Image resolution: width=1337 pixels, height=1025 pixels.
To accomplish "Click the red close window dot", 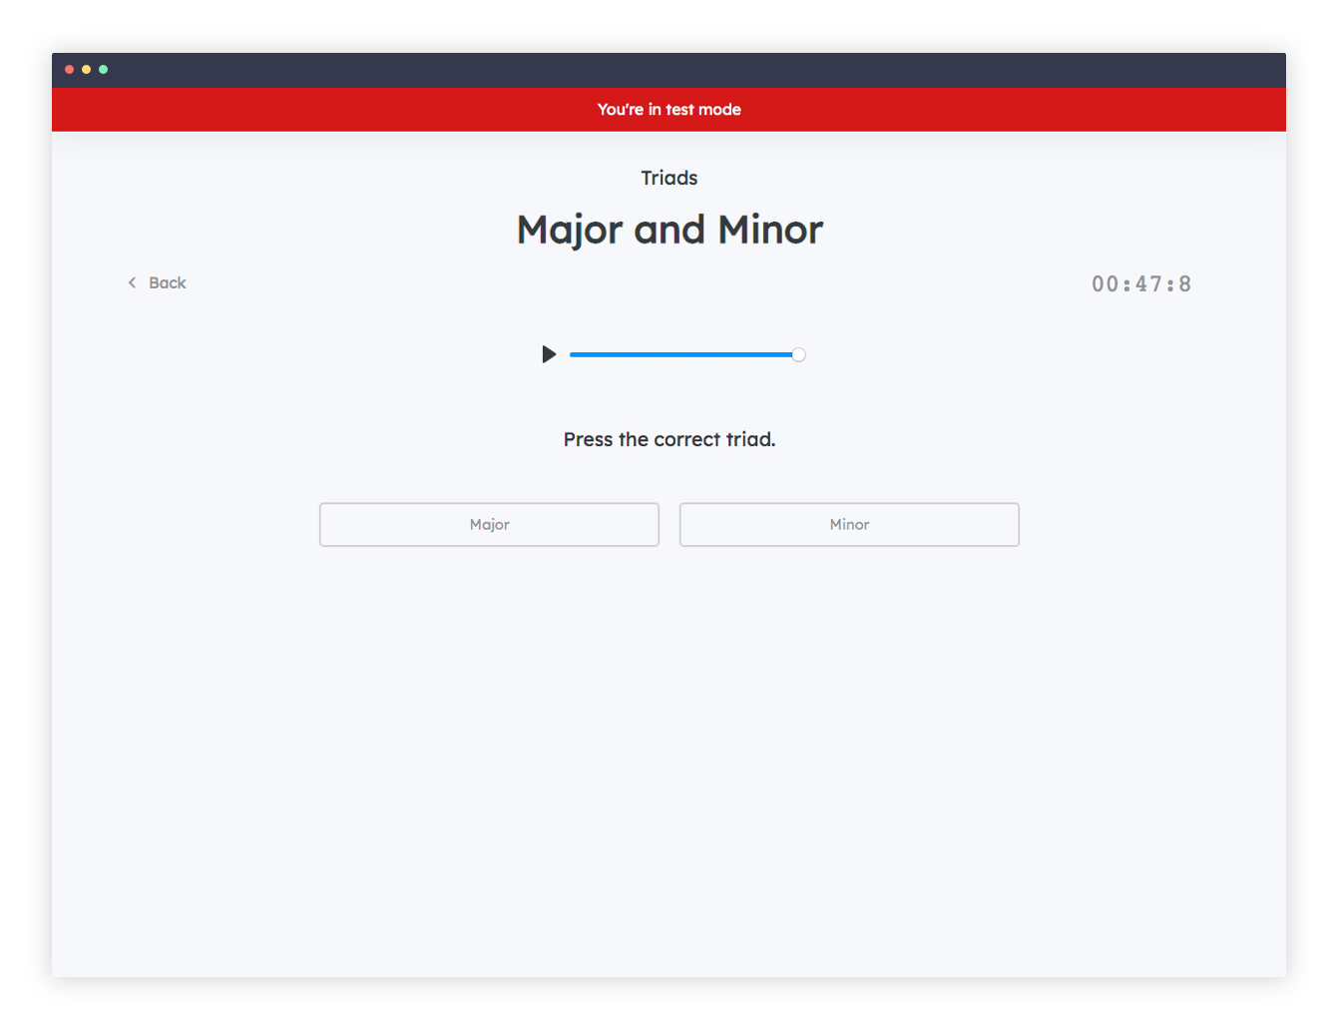I will [69, 70].
